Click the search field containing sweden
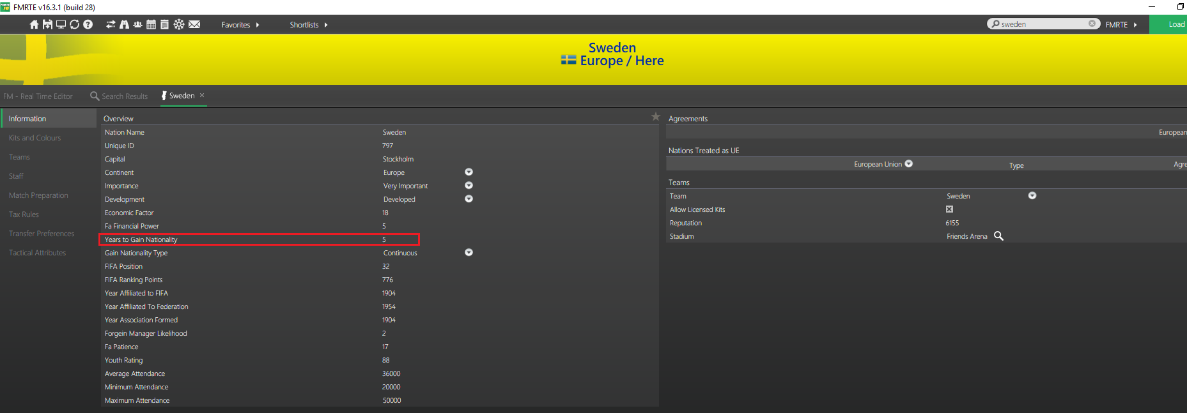This screenshot has height=413, width=1187. click(x=1043, y=24)
